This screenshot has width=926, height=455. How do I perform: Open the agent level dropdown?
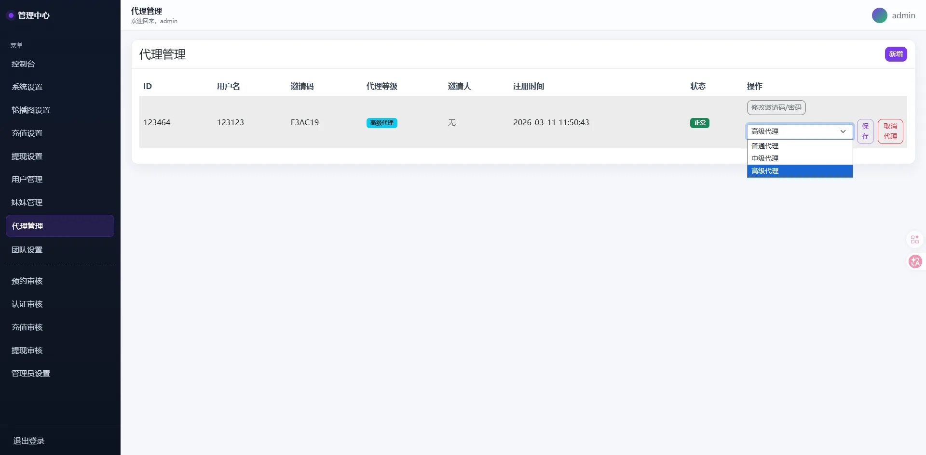coord(800,131)
